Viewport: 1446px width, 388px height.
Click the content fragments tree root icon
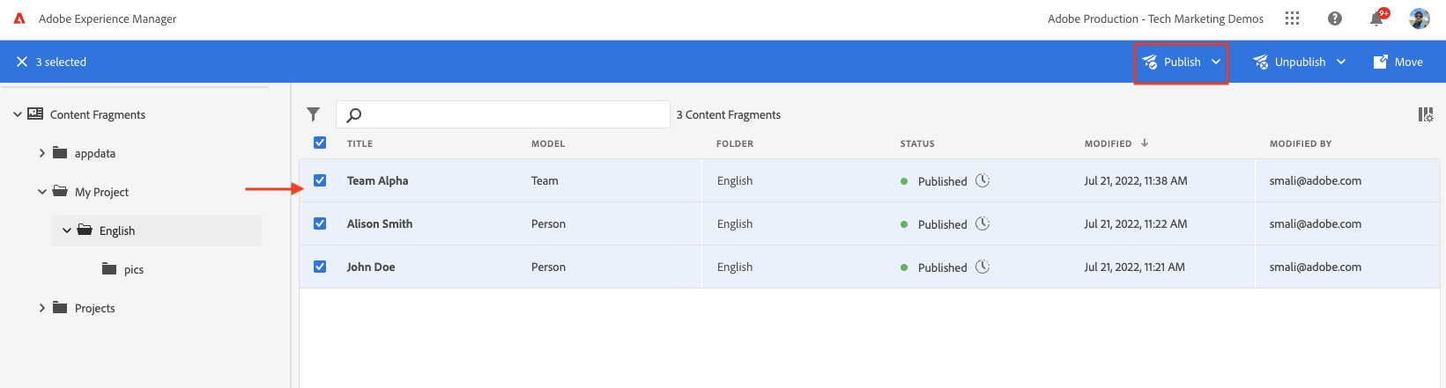click(x=35, y=113)
